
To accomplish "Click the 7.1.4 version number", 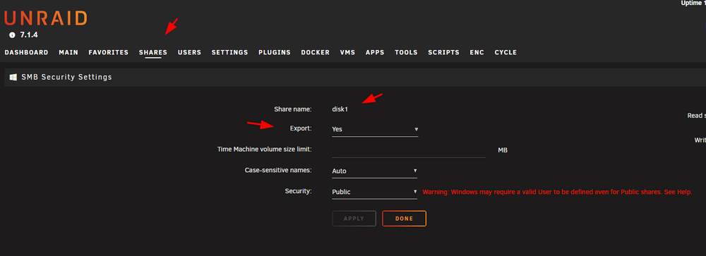I will [29, 35].
